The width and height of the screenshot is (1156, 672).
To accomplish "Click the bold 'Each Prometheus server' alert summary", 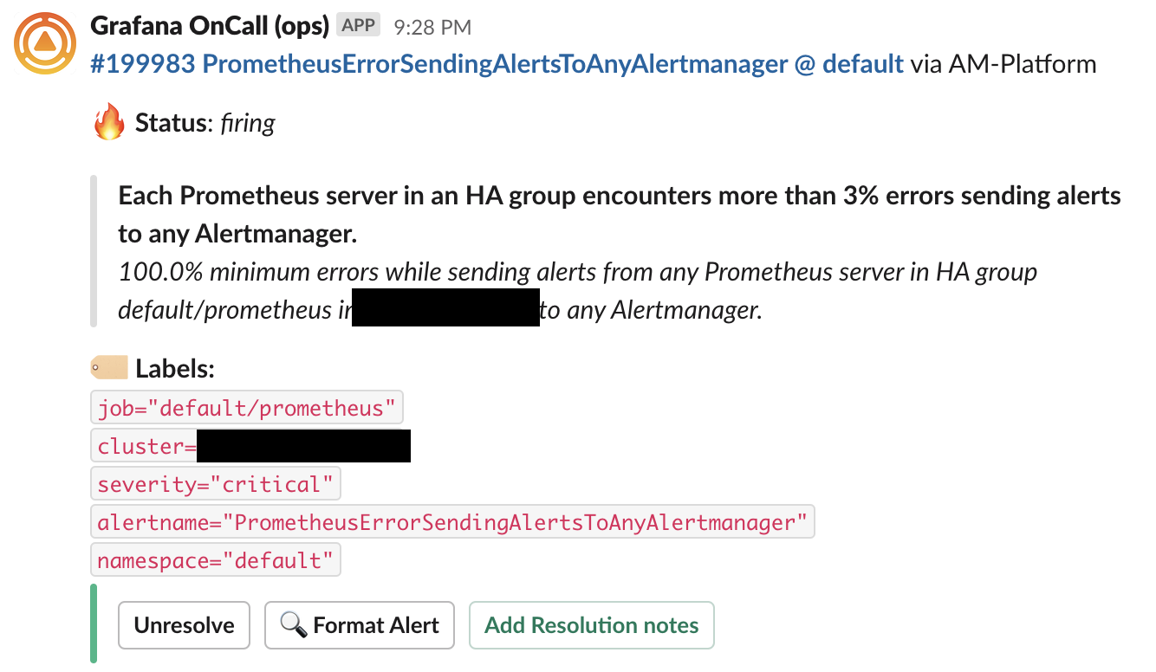I will 620,215.
